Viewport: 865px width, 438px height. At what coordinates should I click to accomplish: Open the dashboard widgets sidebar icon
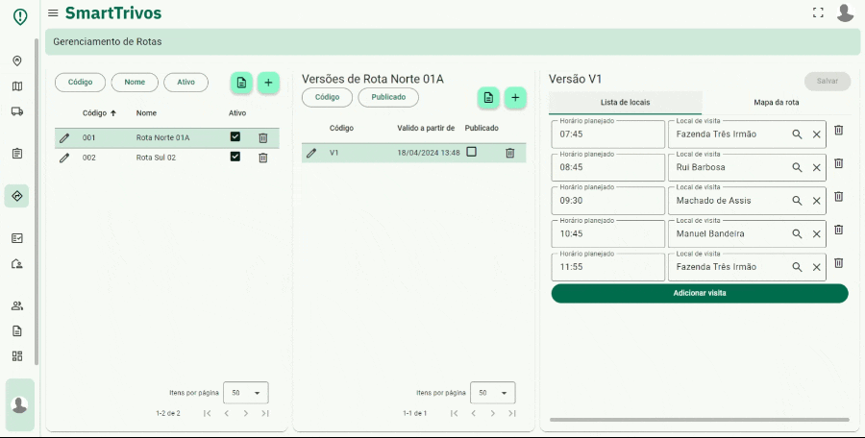click(17, 356)
